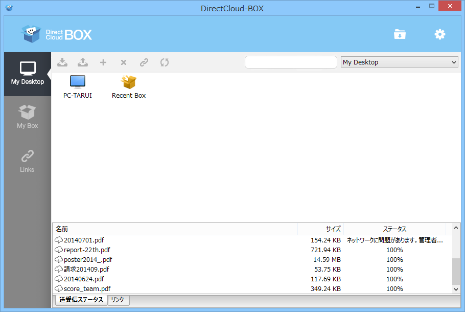Click the delete (×) icon in the toolbar
This screenshot has height=312, width=465.
(123, 62)
